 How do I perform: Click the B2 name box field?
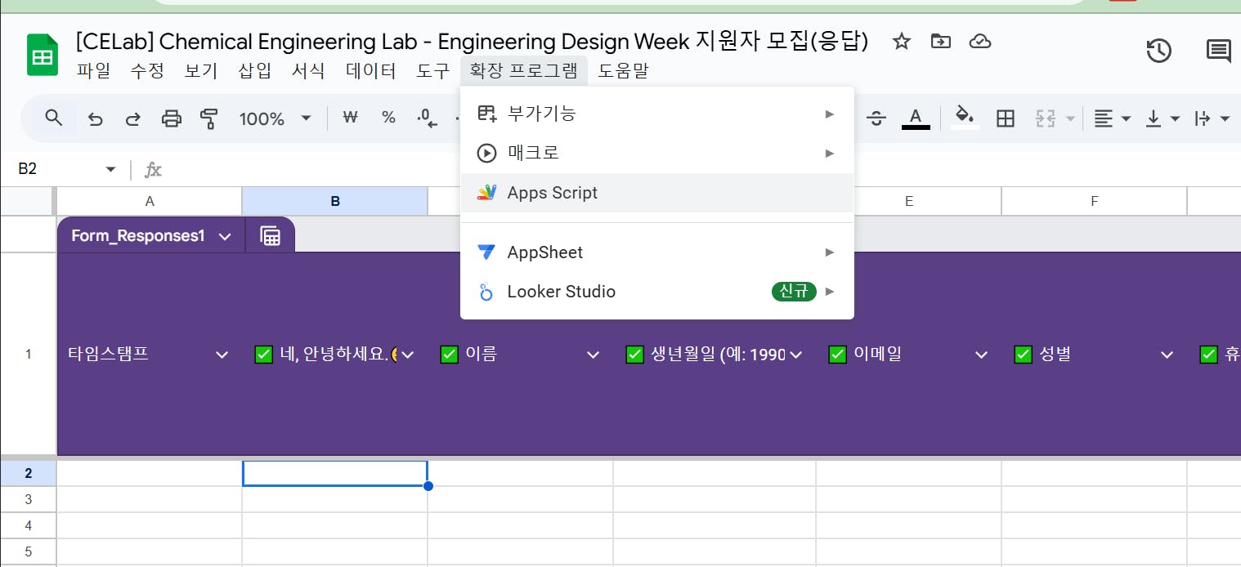coord(54,169)
